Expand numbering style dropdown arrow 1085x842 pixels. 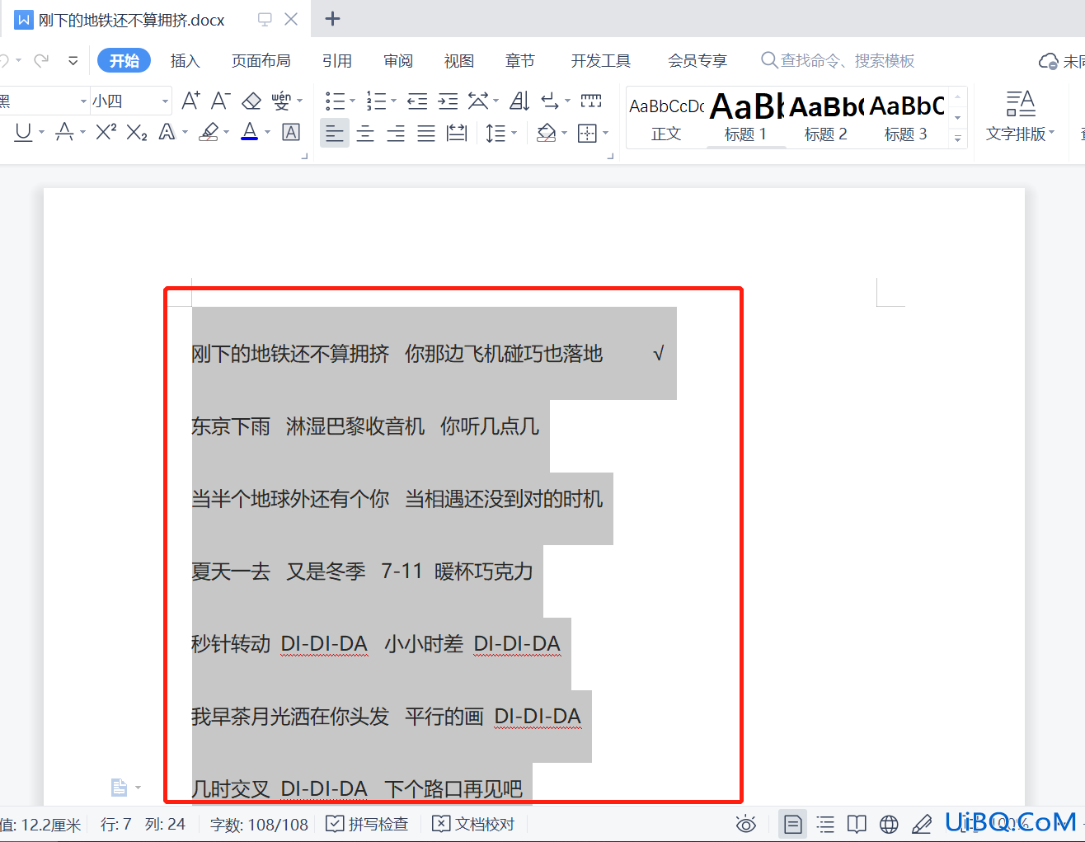[394, 101]
